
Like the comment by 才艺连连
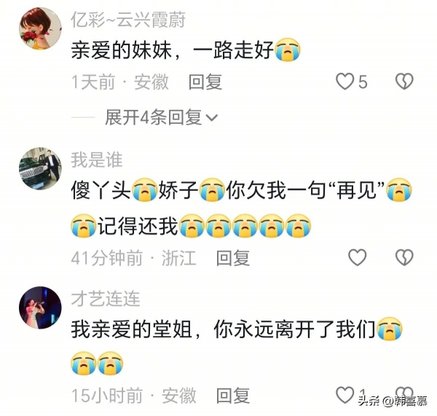(345, 395)
